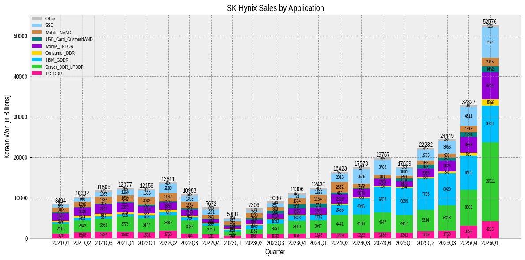Click the 2022Q3 x-axis tick label

[189, 244]
